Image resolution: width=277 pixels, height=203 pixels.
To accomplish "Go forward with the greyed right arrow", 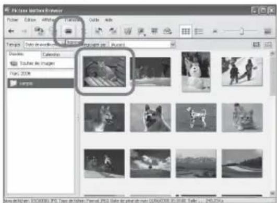I will click(24, 31).
